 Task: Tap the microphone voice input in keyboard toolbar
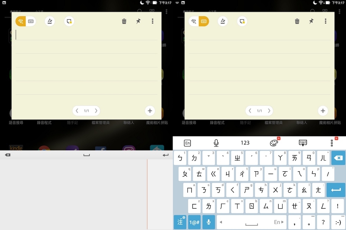click(x=216, y=143)
